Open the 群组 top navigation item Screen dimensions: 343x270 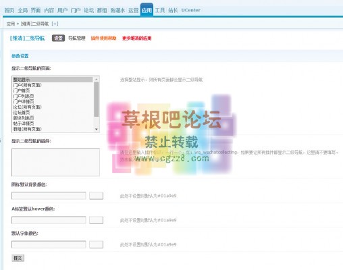click(x=102, y=10)
